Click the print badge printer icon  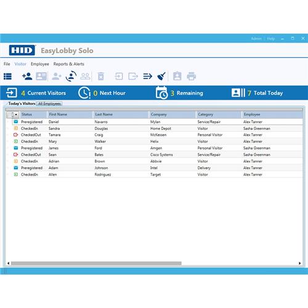click(x=192, y=76)
